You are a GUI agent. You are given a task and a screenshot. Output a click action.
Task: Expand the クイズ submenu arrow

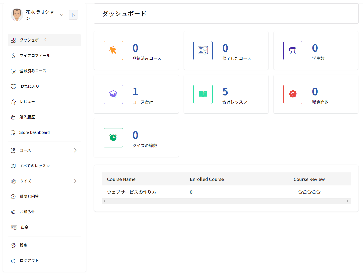click(x=75, y=181)
